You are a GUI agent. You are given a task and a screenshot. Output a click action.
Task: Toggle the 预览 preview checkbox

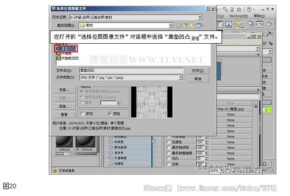(110, 114)
